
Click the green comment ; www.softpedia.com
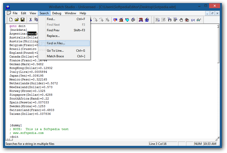[x=27, y=133]
